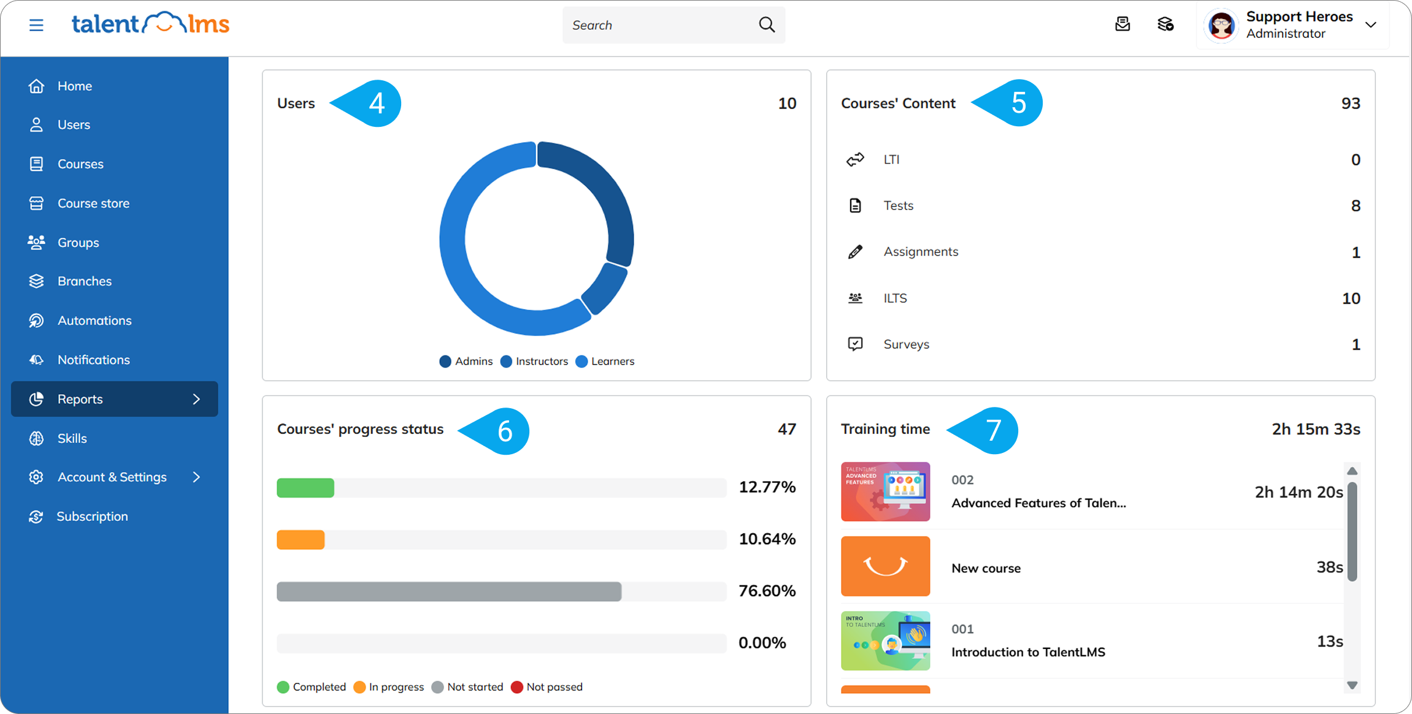The width and height of the screenshot is (1412, 714).
Task: Open the branches switcher icon in header
Action: (x=1165, y=25)
